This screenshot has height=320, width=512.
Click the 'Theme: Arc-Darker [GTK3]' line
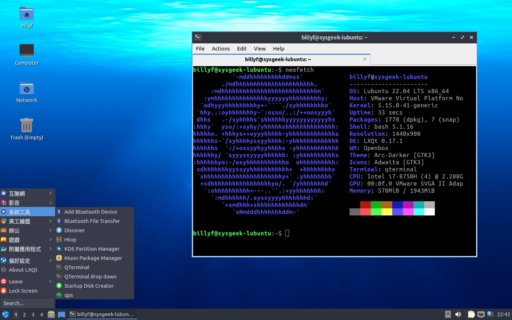(392, 155)
